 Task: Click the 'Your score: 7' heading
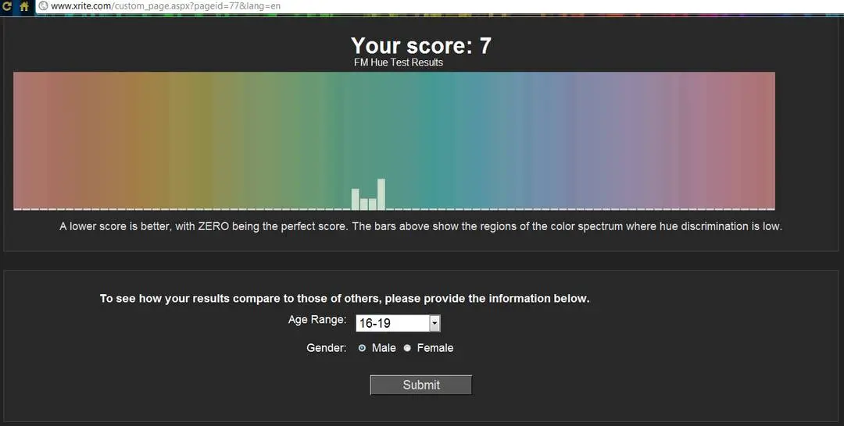click(421, 46)
